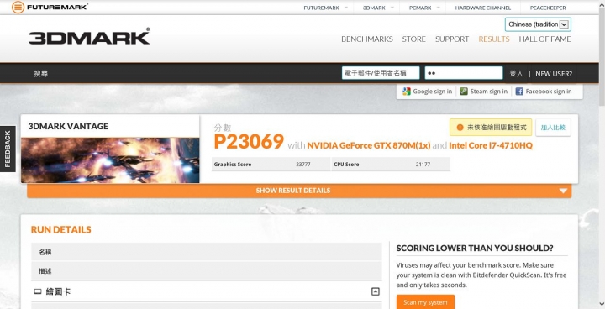605x309 pixels.
Task: Click the Facebook sign in icon
Action: 519,92
